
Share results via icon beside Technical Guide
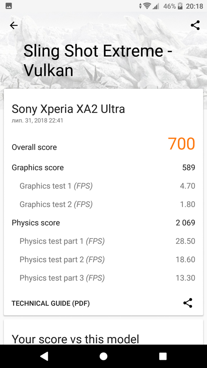pos(188,303)
